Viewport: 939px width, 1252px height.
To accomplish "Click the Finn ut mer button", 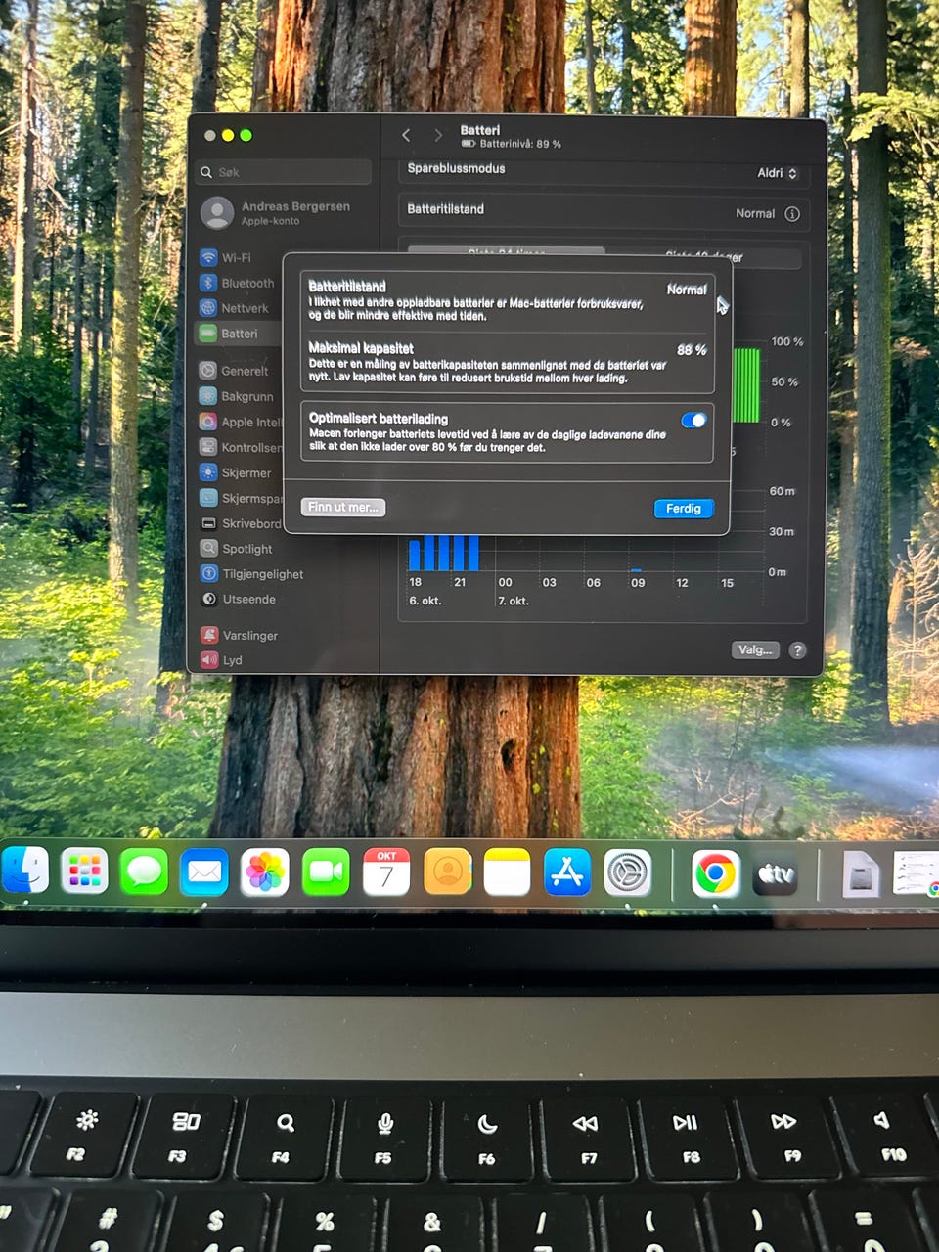I will 342,507.
